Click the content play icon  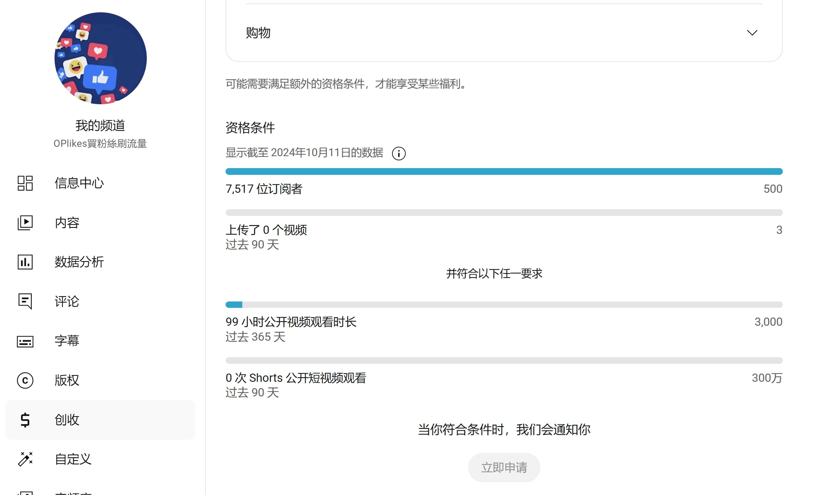[25, 223]
